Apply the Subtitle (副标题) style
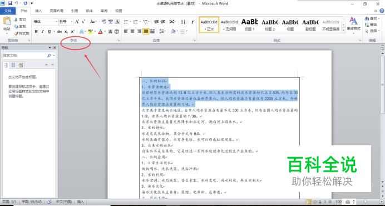This screenshot has height=206, width=385. pyautogui.click(x=310, y=25)
